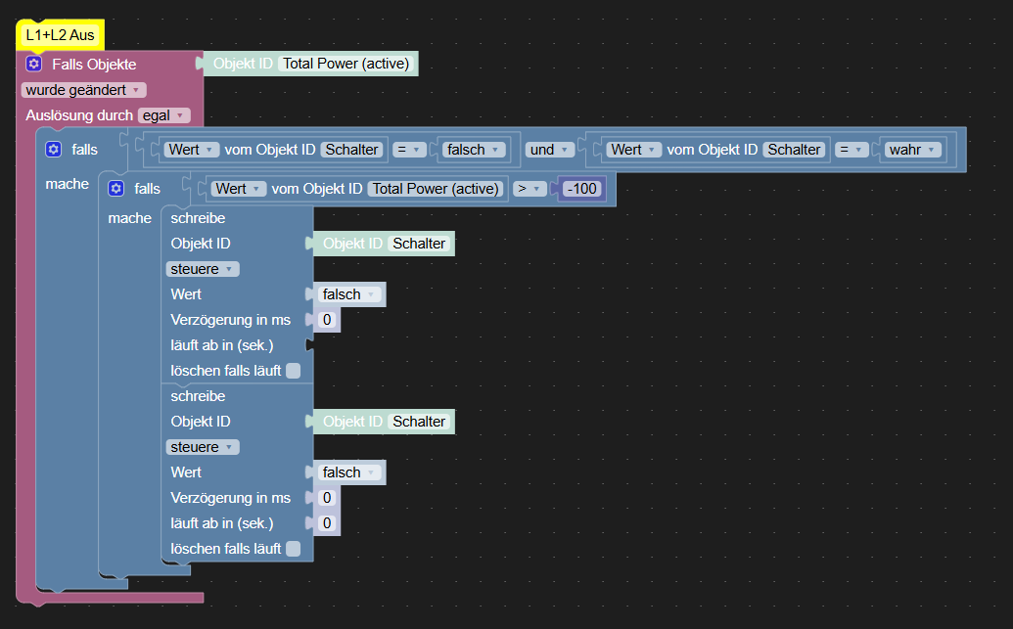
Task: Select Schalter object ID in first schreibe block
Action: pos(419,244)
